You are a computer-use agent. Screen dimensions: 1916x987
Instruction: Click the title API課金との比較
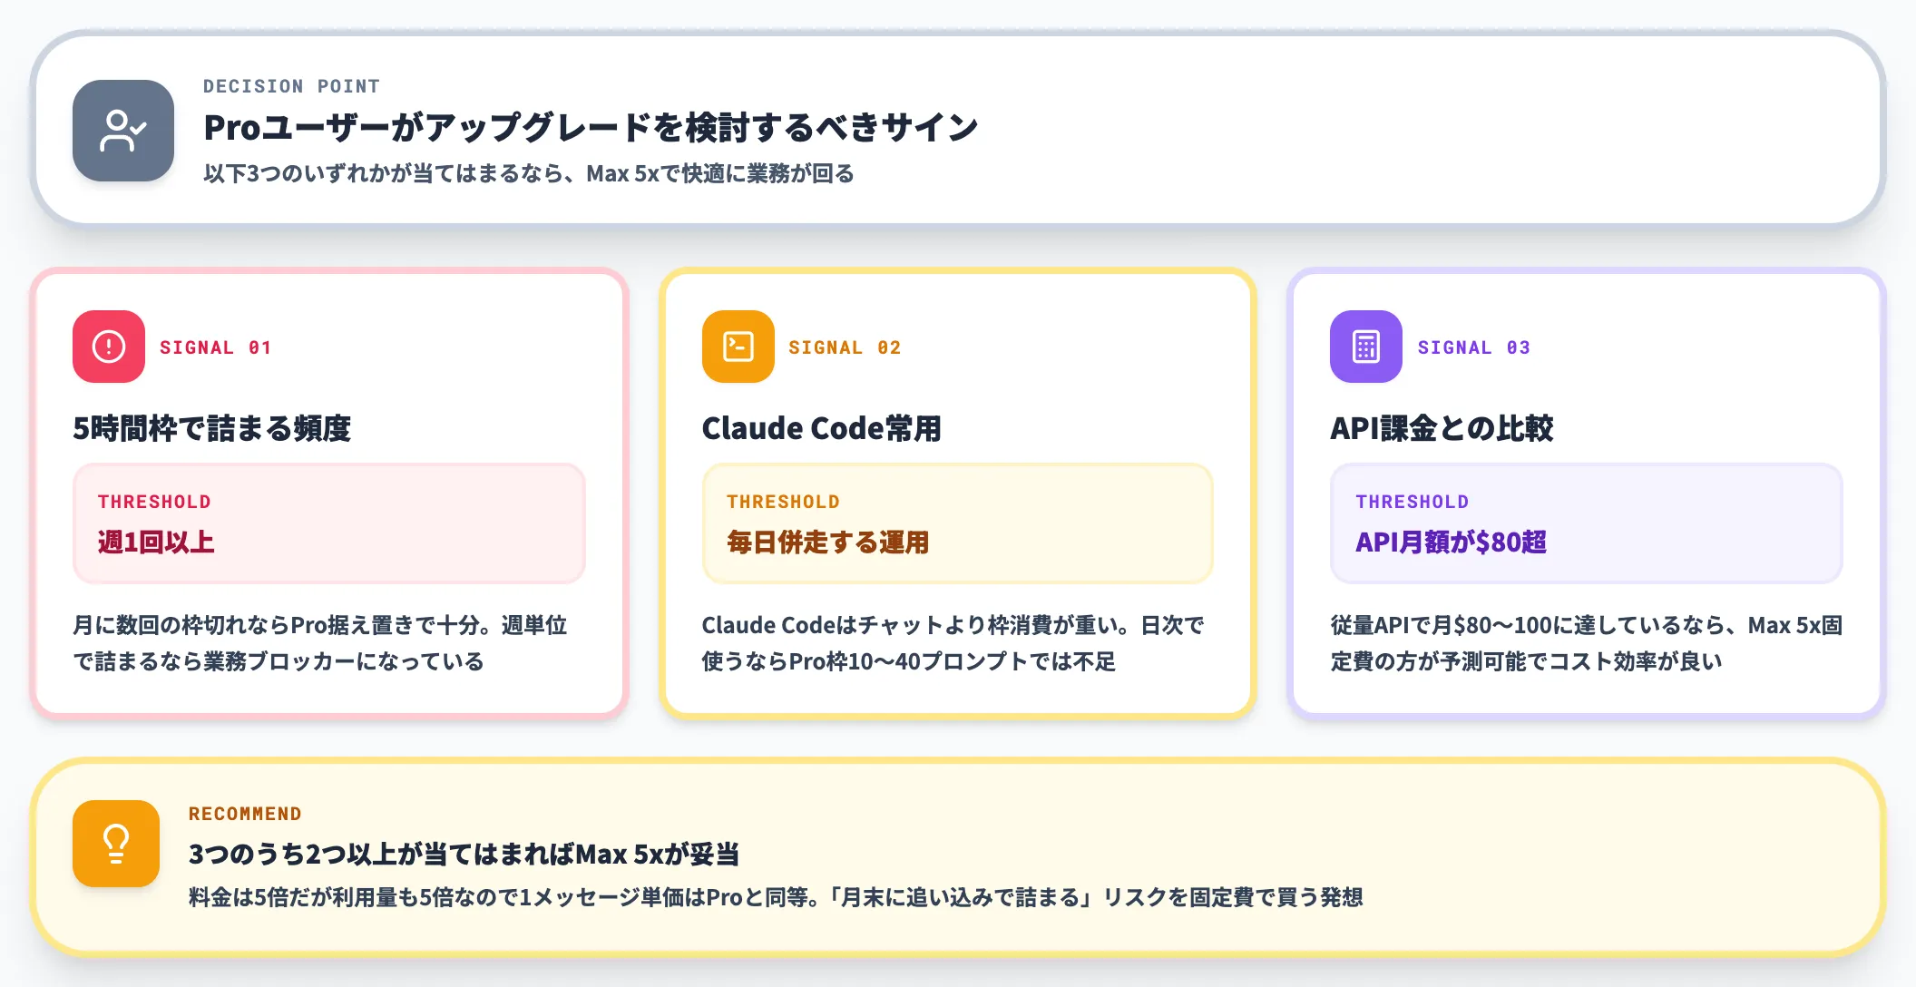click(1442, 428)
